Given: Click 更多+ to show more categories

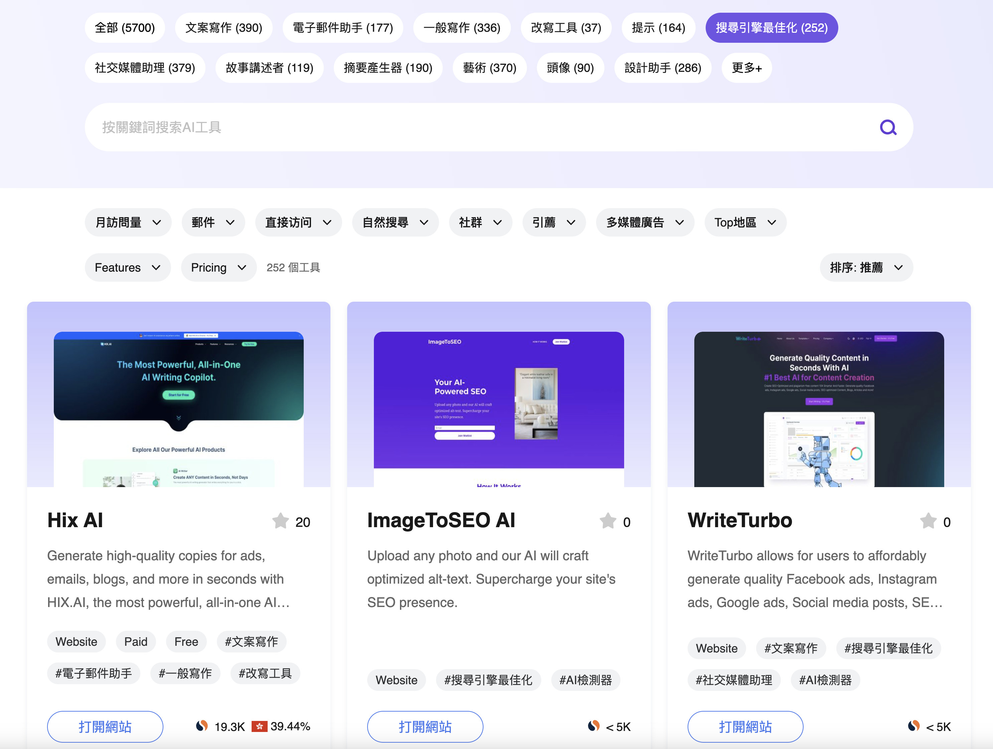Looking at the screenshot, I should click(x=746, y=68).
